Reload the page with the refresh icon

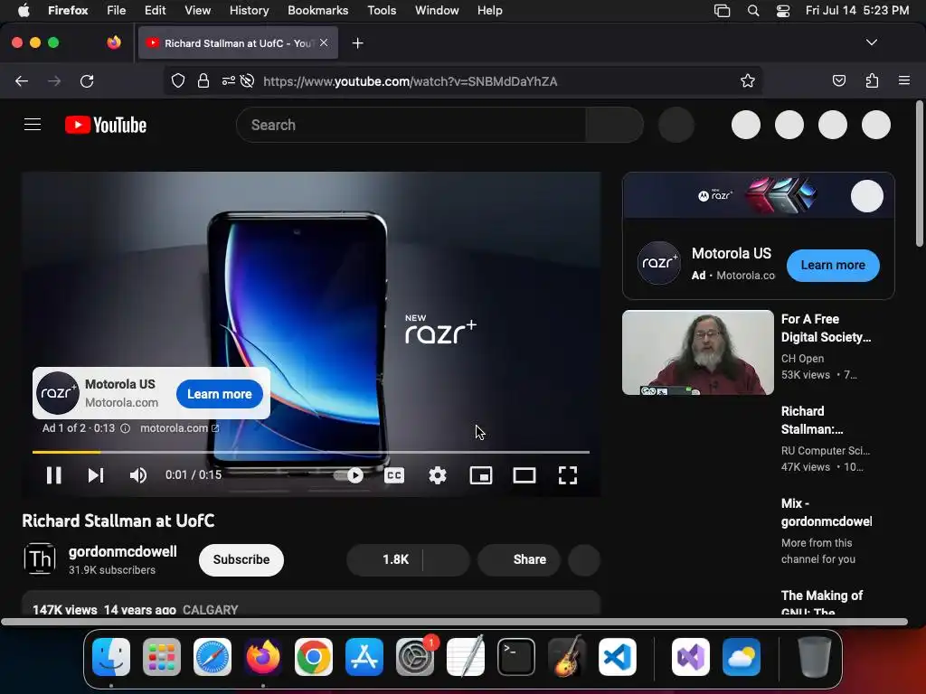click(x=87, y=80)
